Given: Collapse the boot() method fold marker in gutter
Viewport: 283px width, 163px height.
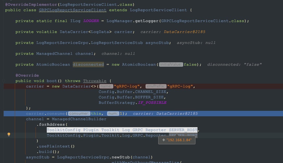Looking at the screenshot, I should pos(3,81).
